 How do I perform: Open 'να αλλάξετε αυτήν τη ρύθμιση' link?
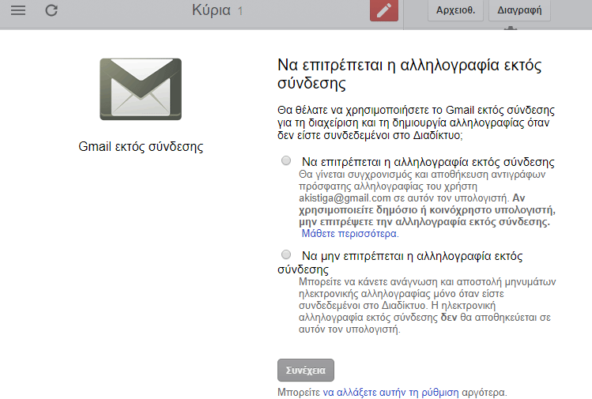tap(390, 393)
